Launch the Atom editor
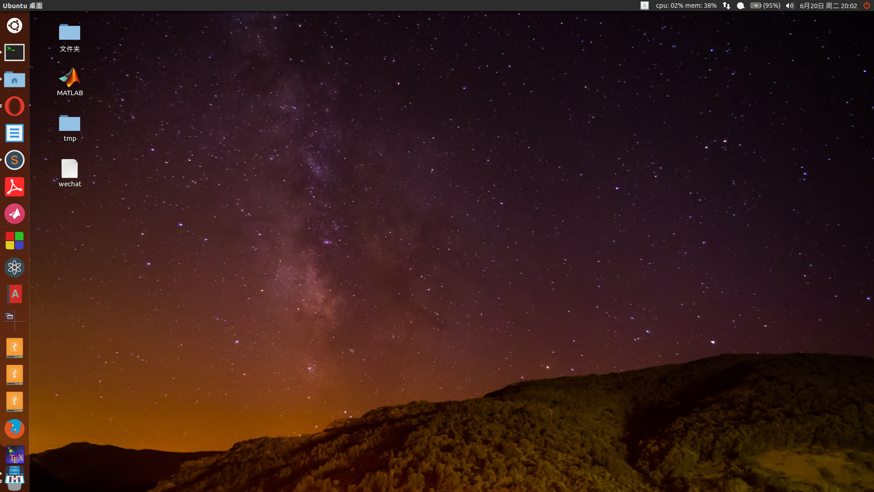Image resolution: width=874 pixels, height=492 pixels. (x=15, y=267)
